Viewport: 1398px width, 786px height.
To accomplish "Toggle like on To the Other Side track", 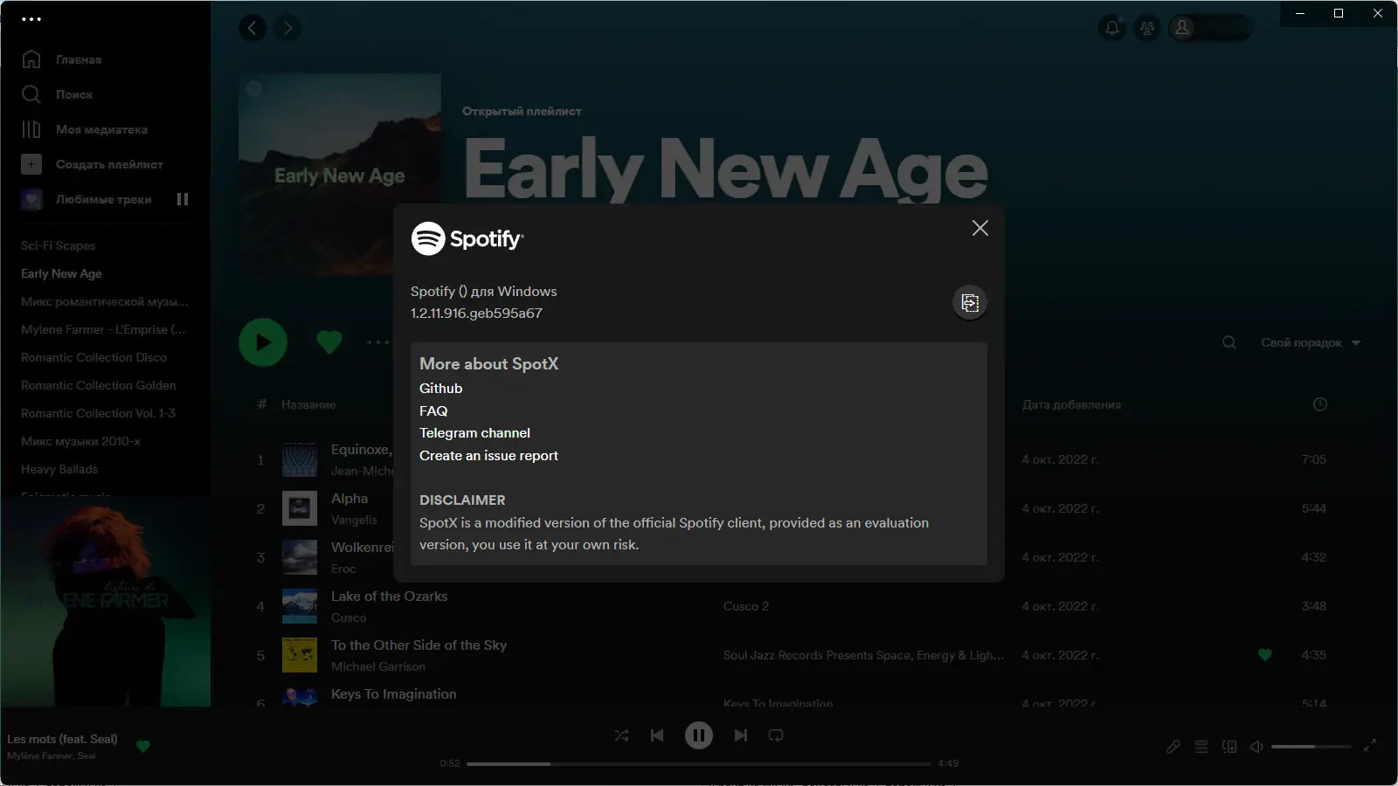I will pyautogui.click(x=1264, y=655).
